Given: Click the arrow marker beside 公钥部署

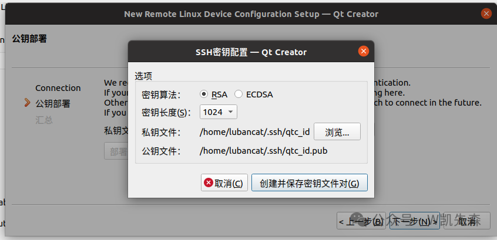Looking at the screenshot, I should 27,103.
